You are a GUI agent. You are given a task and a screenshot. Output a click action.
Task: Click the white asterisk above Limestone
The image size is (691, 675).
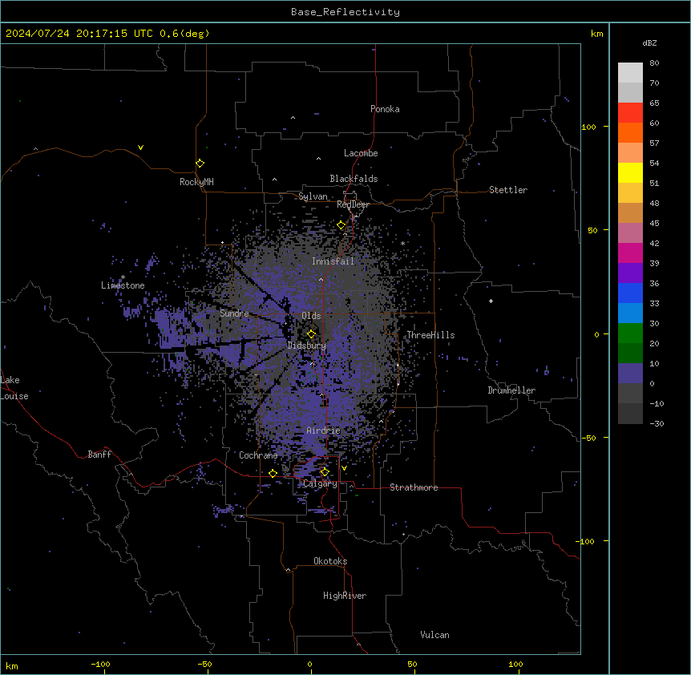click(x=123, y=277)
